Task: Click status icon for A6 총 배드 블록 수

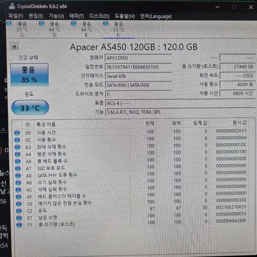Action: [x=18, y=161]
